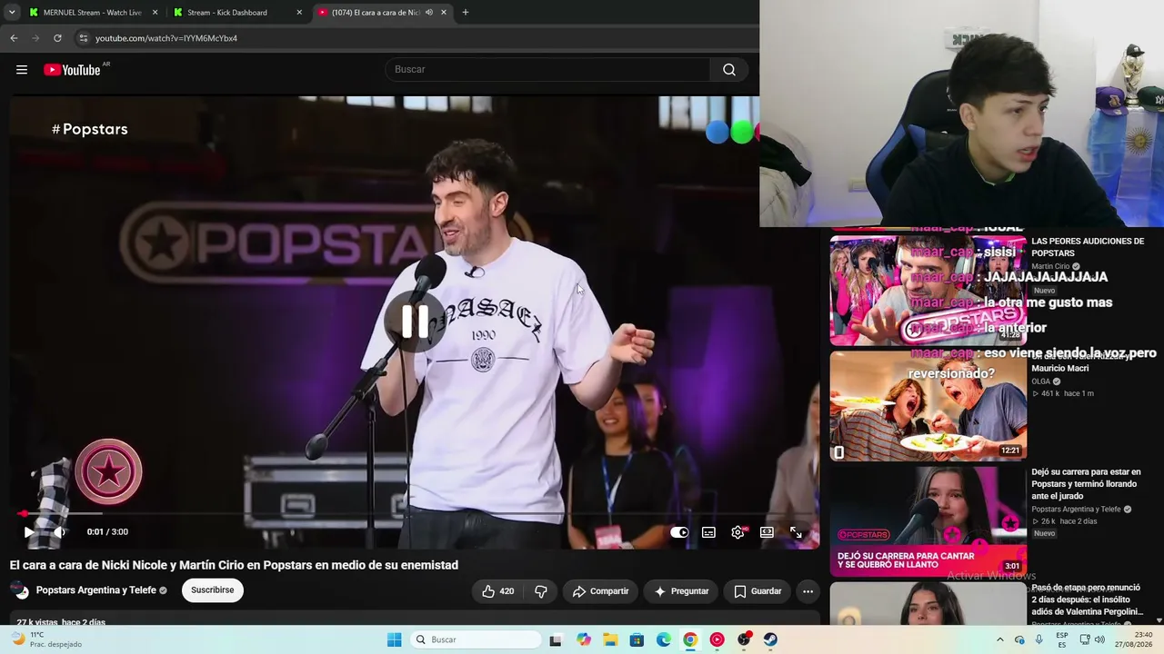
Task: Open Steam from the taskbar
Action: [770, 640]
